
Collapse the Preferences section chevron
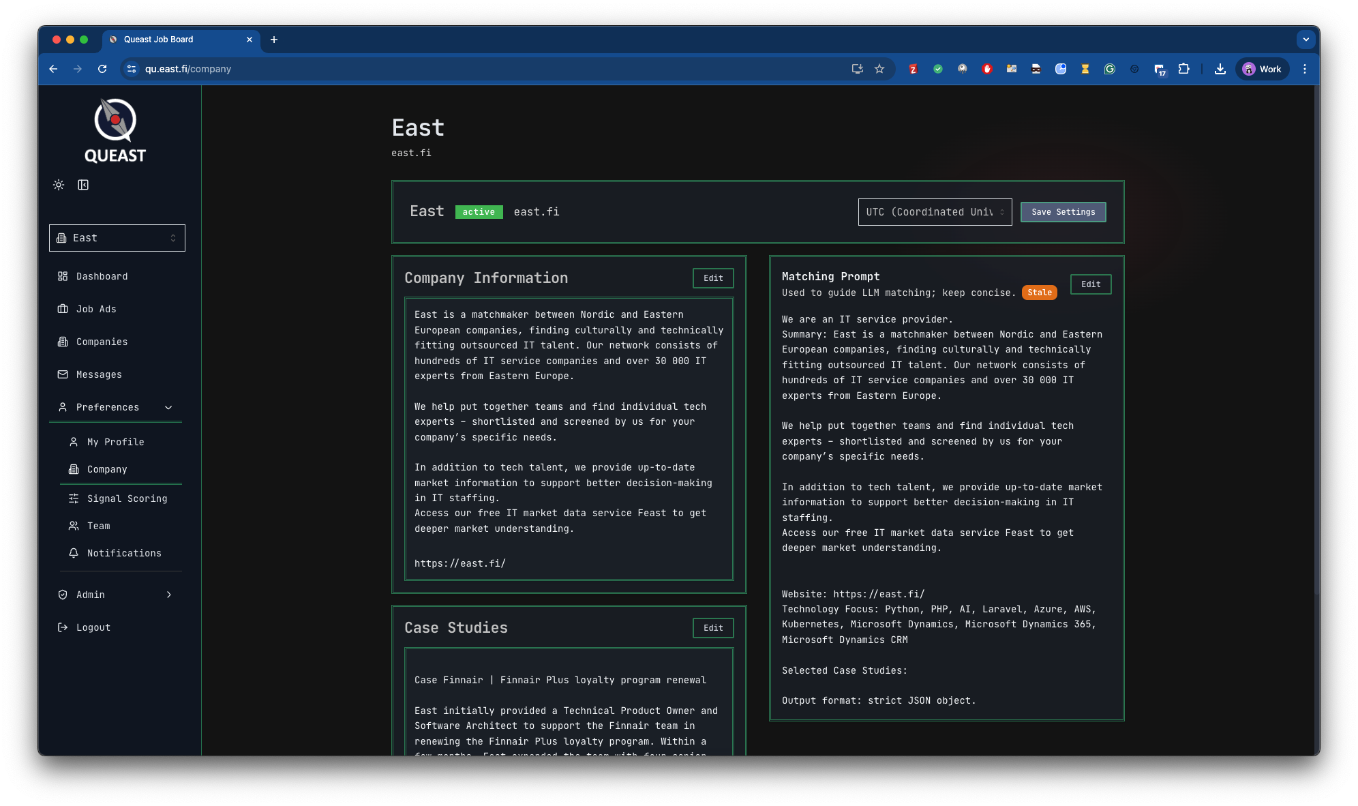168,407
